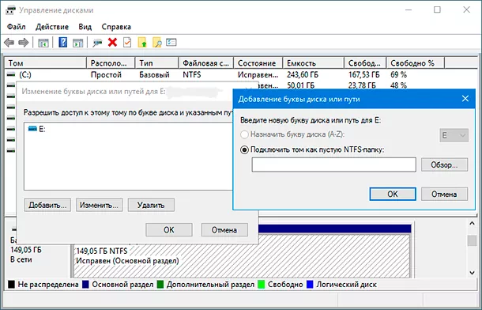Click the bright green 'Свободно' legend swatch

click(262, 285)
